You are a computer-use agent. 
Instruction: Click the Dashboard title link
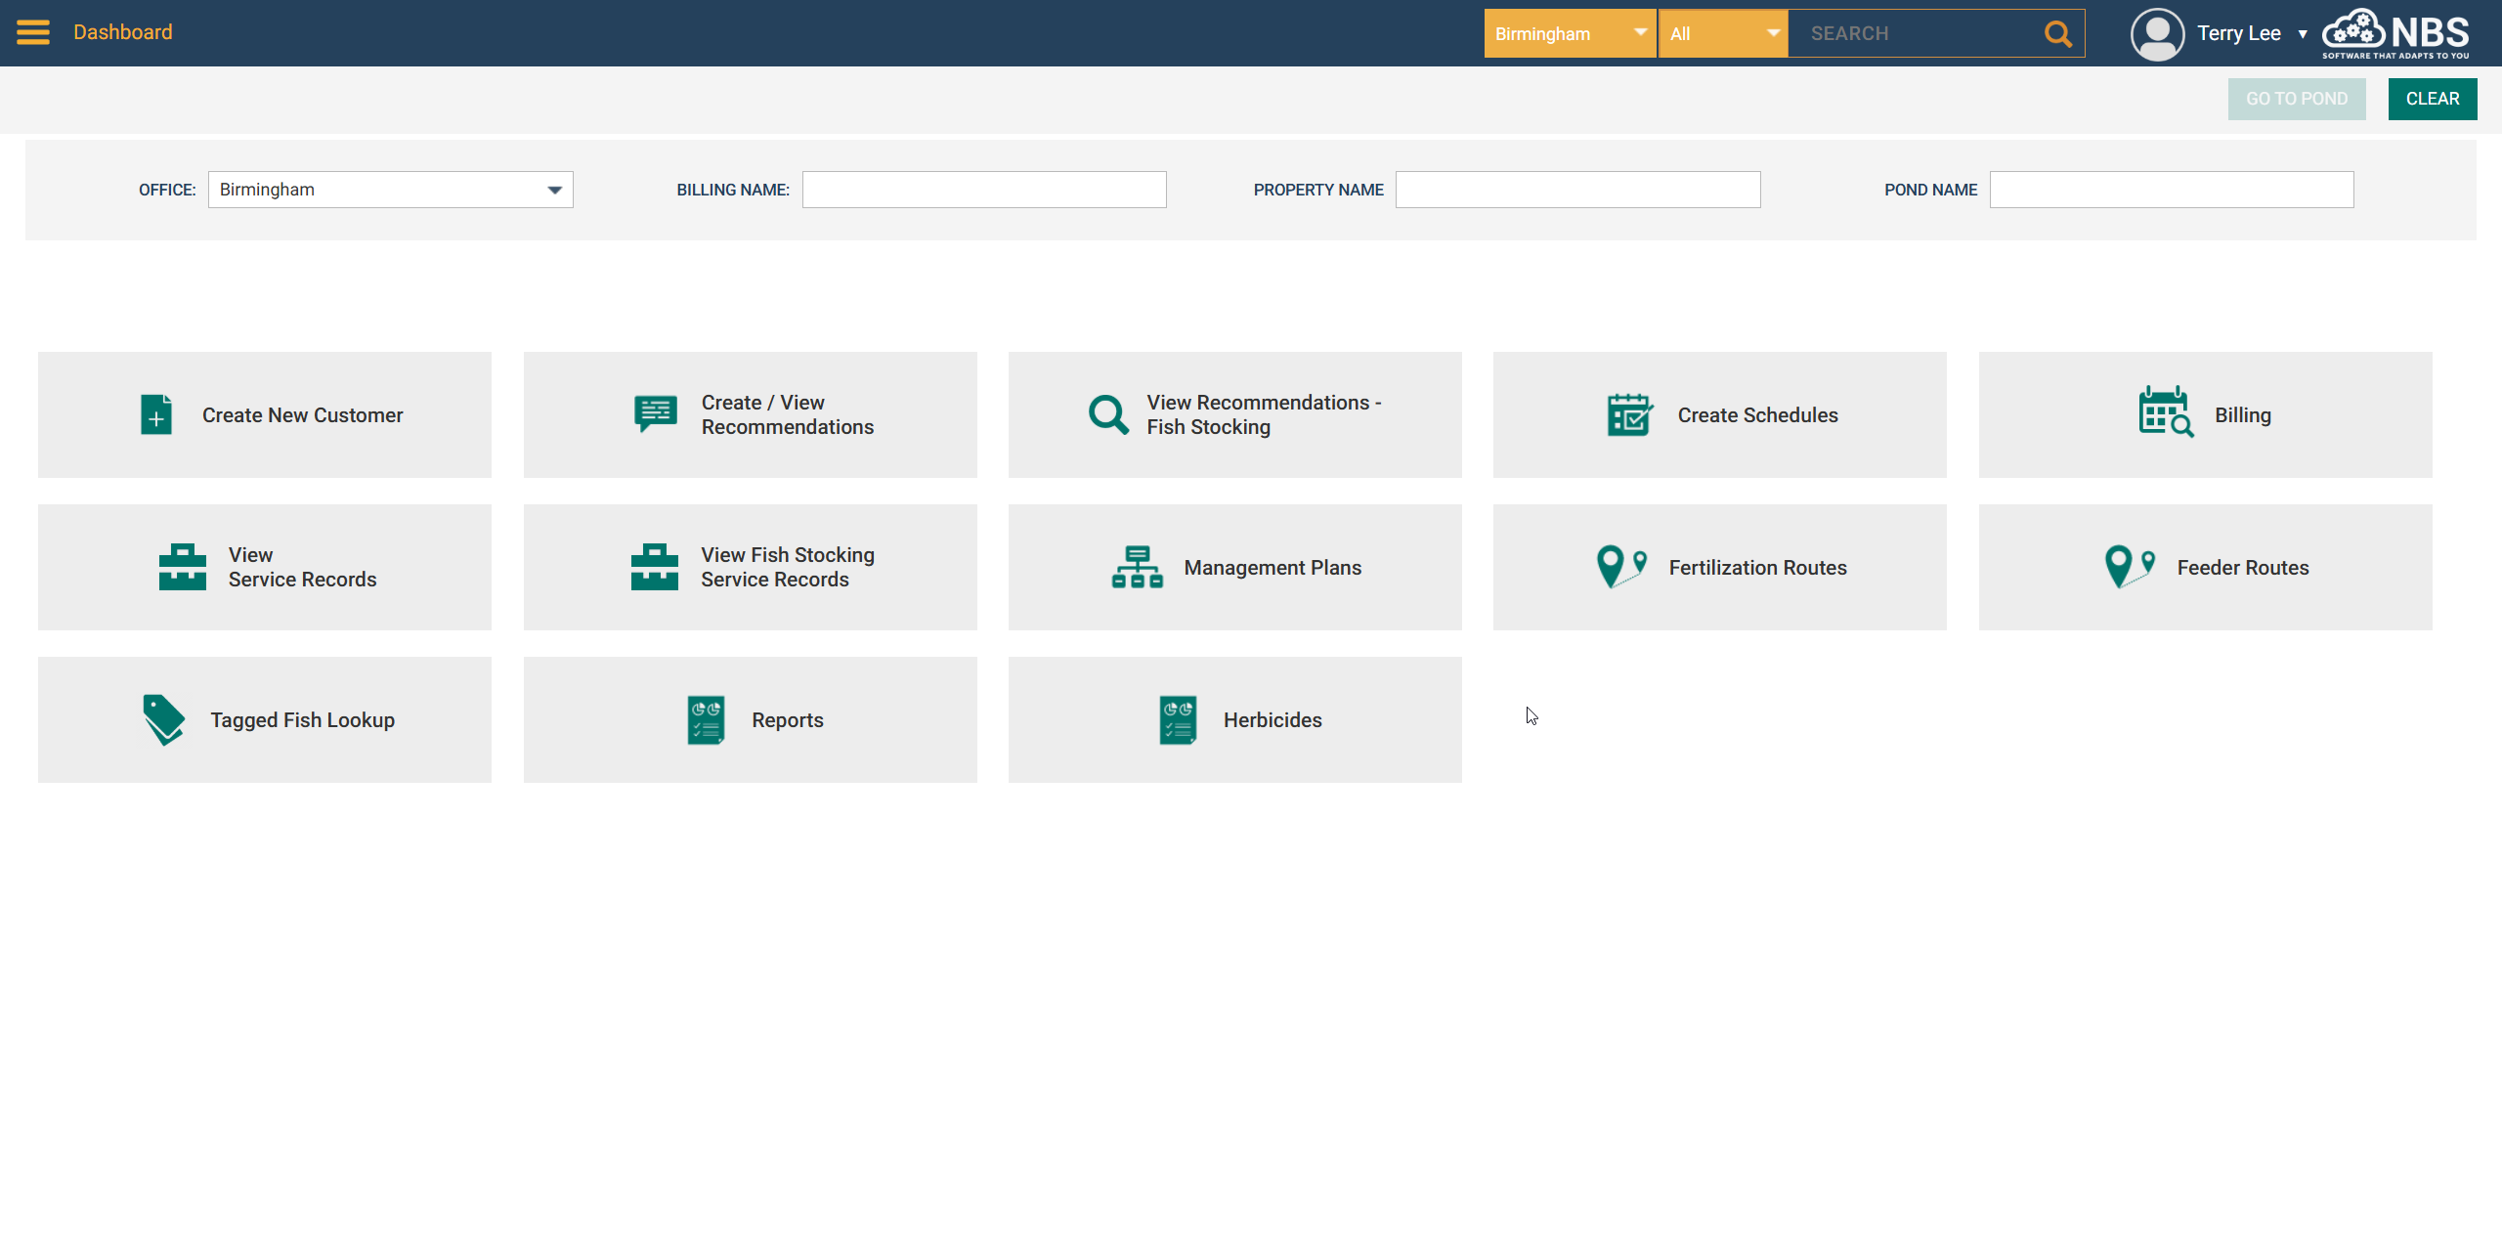123,32
